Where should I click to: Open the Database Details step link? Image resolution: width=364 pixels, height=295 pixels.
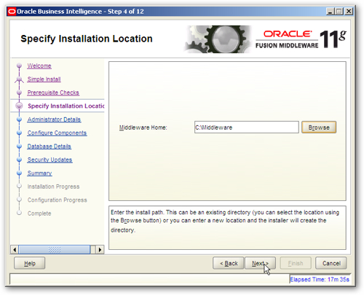(49, 146)
